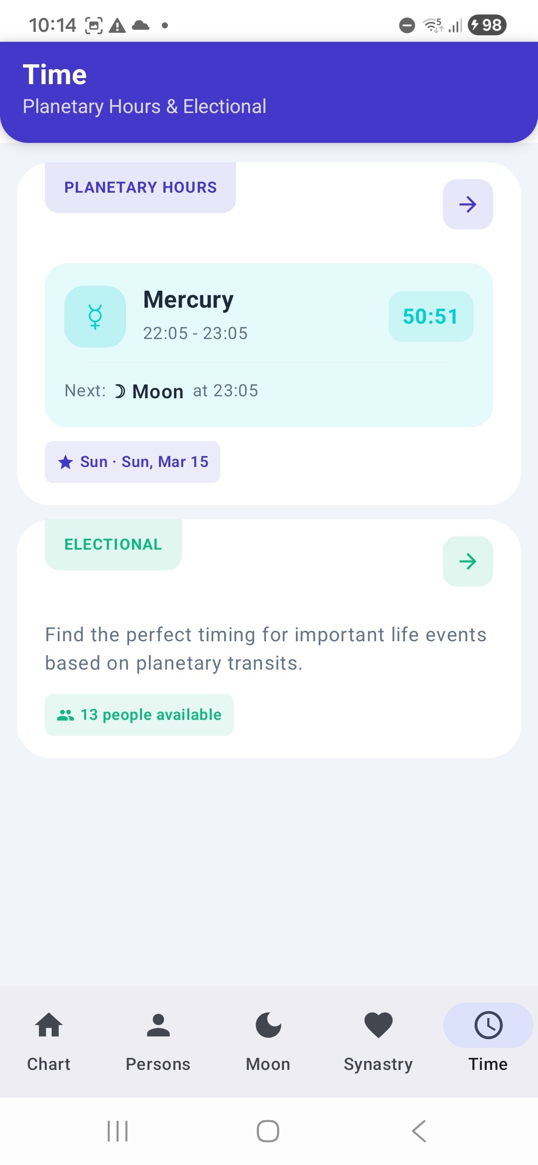Tap the Electional description text
Viewport: 538px width, 1165px height.
(x=266, y=649)
